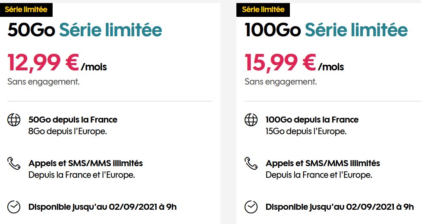Click 'Appels et SMS/MMS illimités' in 100Go card
The image size is (421, 224).
[323, 163]
